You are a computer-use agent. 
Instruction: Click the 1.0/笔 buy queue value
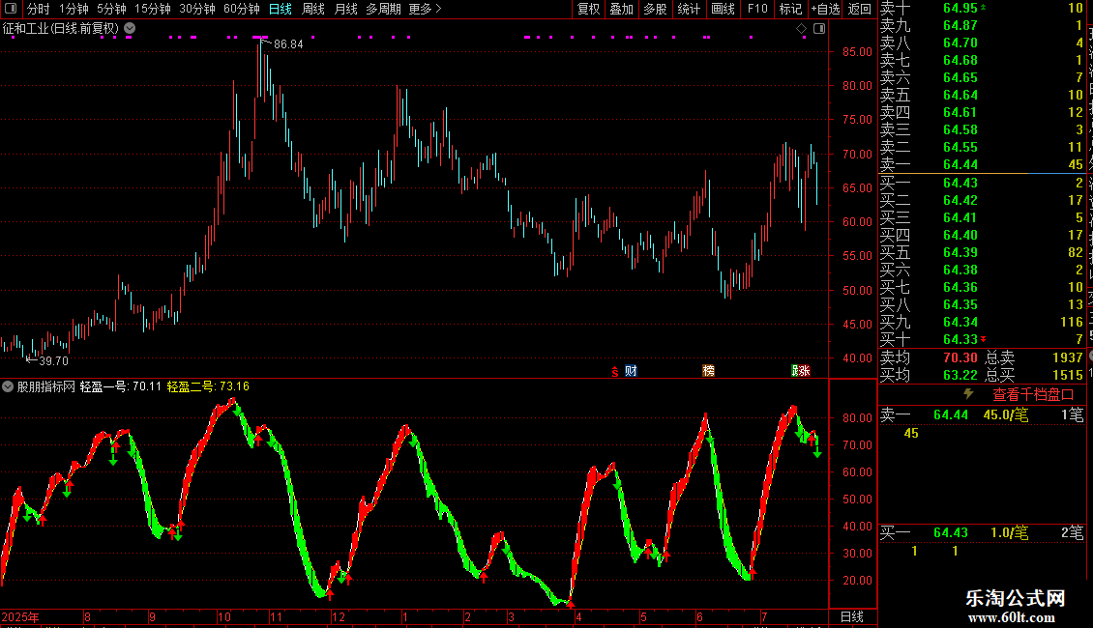point(1010,533)
